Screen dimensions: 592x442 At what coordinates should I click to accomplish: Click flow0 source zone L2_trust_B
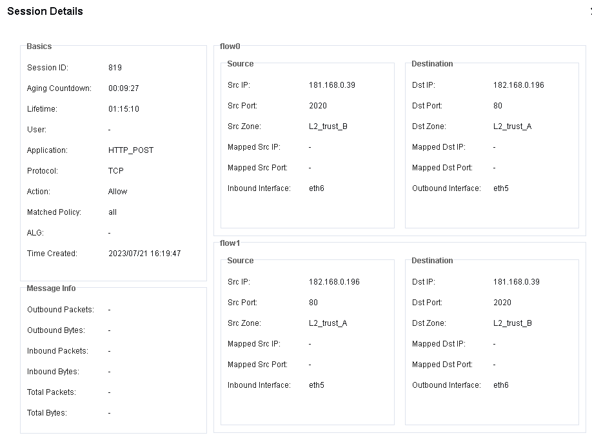[x=328, y=126]
